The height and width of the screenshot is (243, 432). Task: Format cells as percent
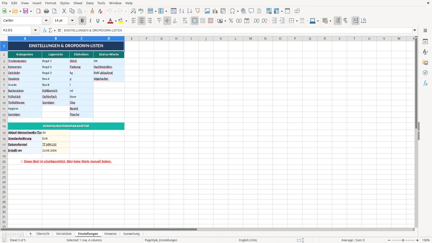[x=231, y=21]
